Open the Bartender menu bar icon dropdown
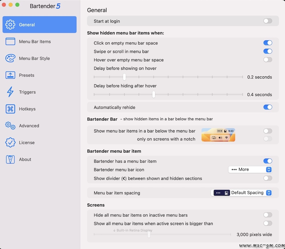 click(250, 170)
